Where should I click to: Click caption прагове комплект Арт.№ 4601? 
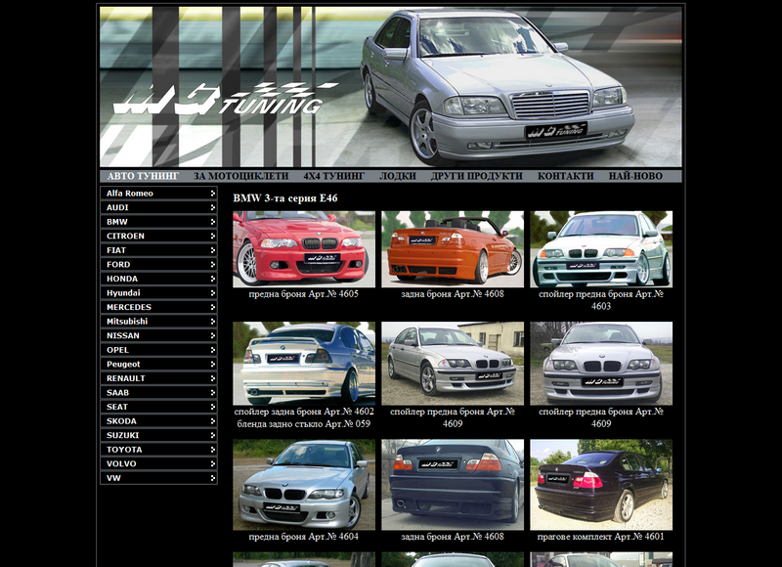601,537
